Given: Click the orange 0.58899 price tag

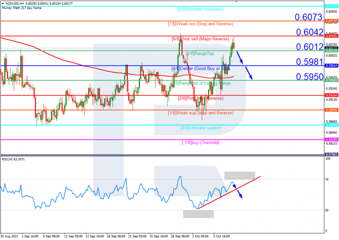Looking at the screenshot, I should click(x=331, y=110).
